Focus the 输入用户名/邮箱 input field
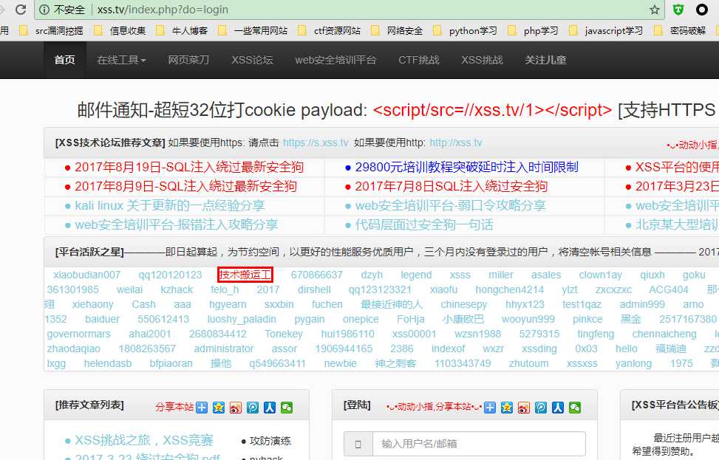 (479, 444)
